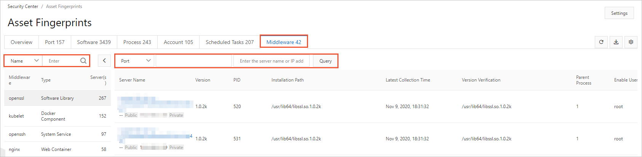This screenshot has width=642, height=157.
Task: Select the openssl middleware row
Action: [x=57, y=98]
